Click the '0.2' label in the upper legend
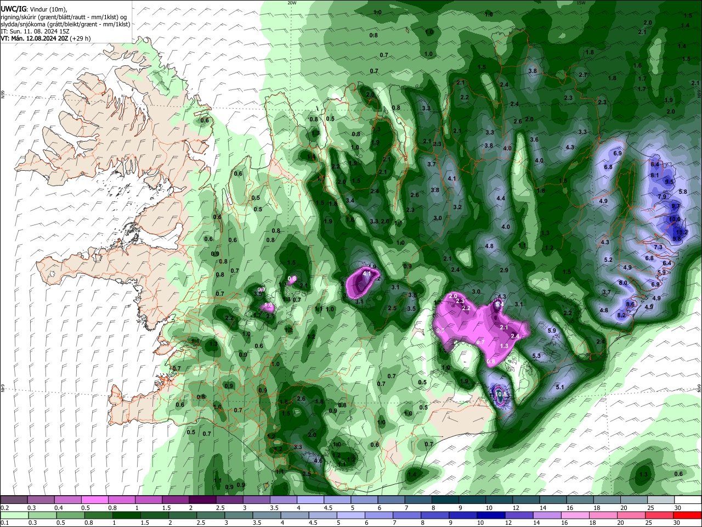 click(4, 508)
